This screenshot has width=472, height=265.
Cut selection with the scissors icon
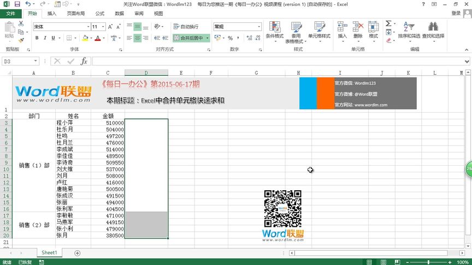tap(21, 24)
